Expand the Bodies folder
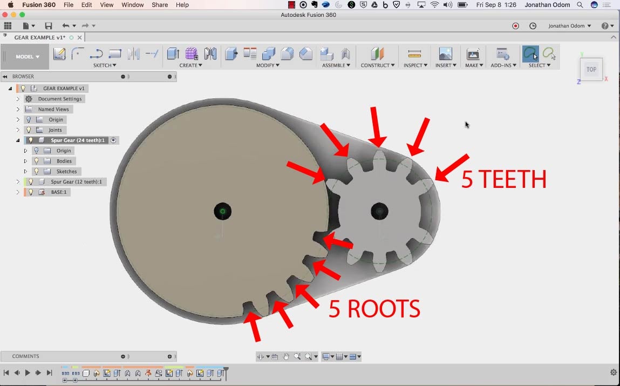 [25, 161]
